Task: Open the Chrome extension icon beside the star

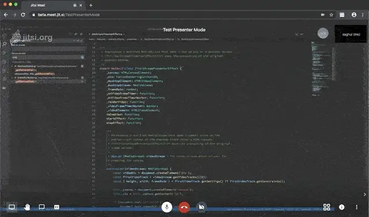Action: click(342, 15)
